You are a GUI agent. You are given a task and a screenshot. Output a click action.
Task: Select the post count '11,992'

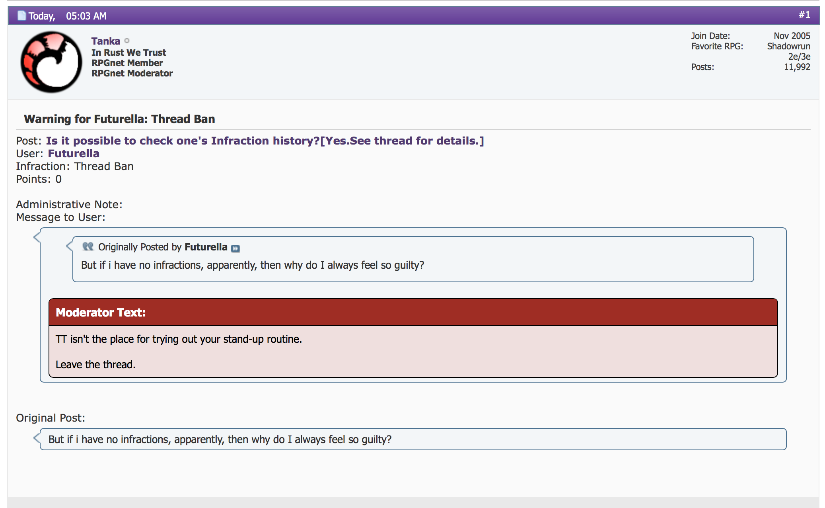(797, 67)
